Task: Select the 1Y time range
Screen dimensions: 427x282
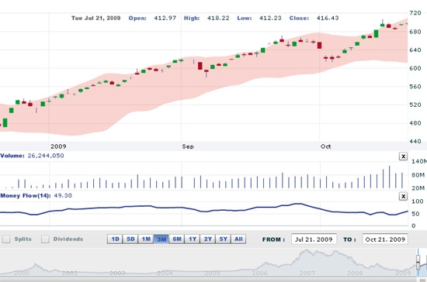Action: tap(193, 239)
